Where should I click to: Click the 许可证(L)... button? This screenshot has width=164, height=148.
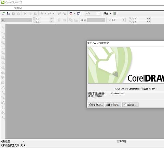click(130, 105)
